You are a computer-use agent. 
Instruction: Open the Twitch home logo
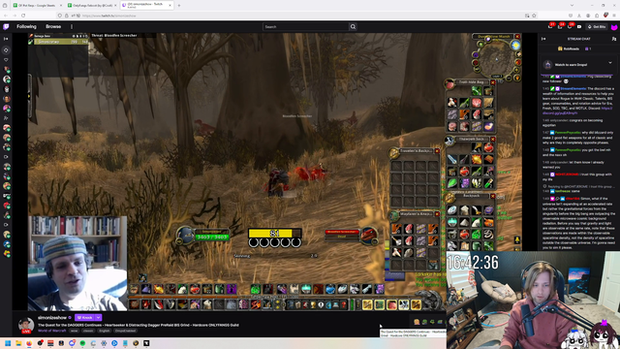click(6, 26)
